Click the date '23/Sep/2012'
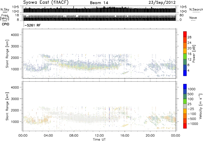Screen dimensions: 203x141 point(162,3)
